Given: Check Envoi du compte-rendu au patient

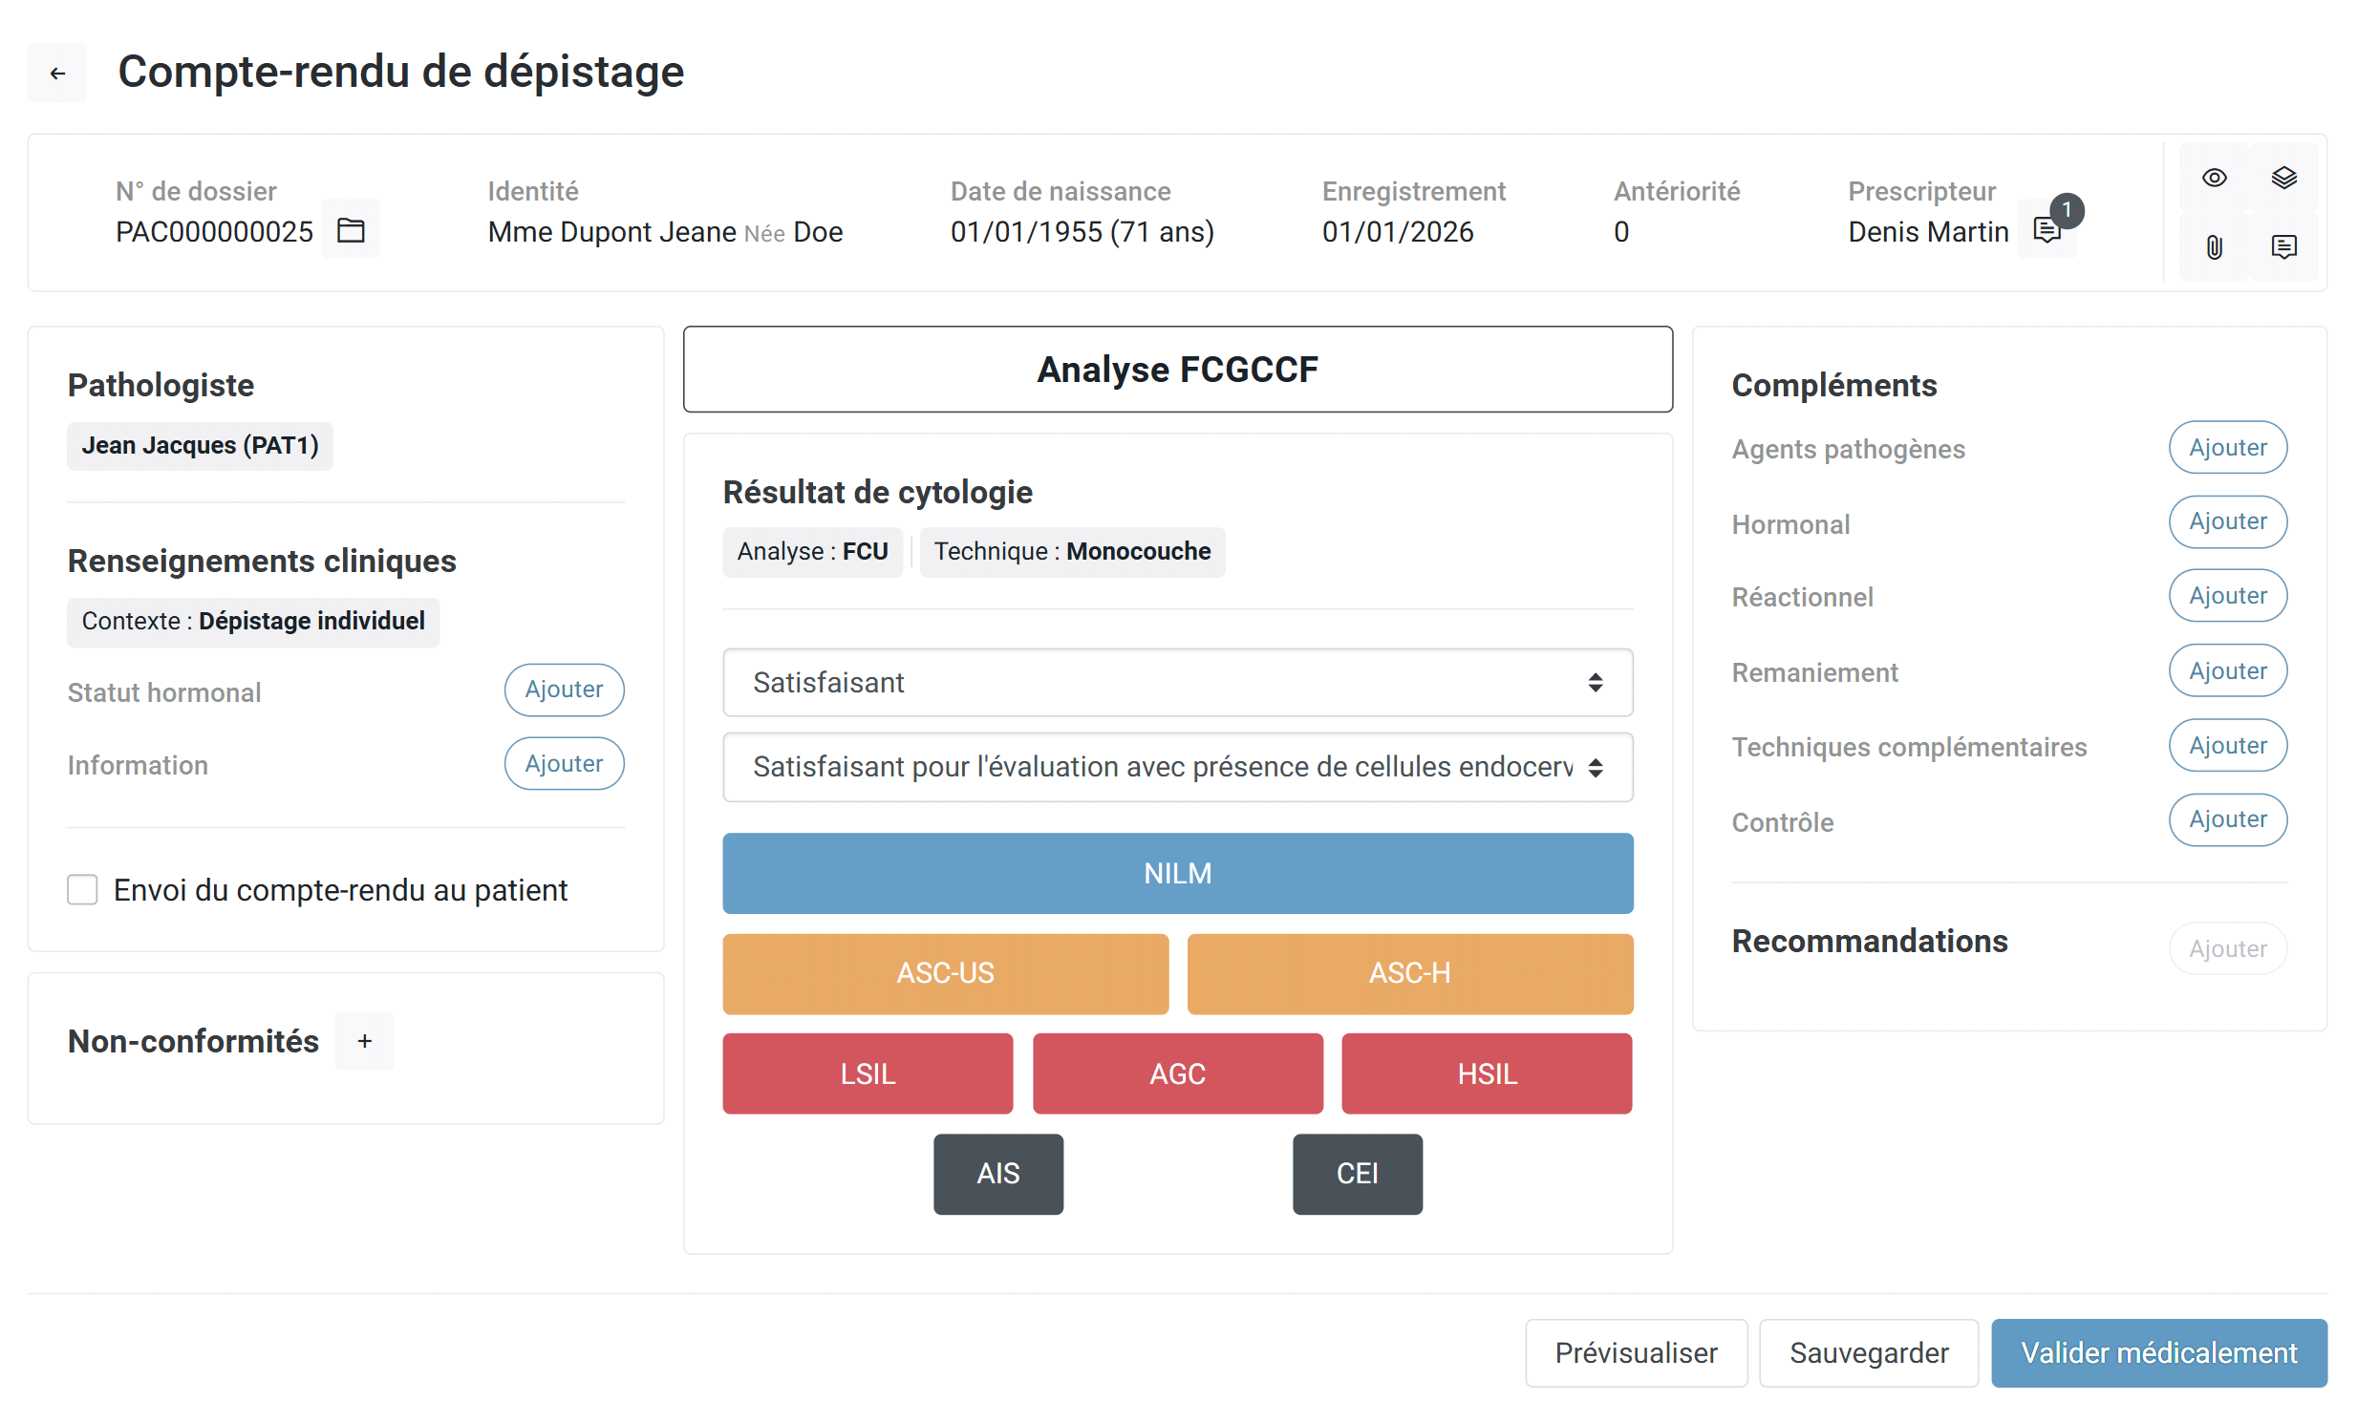Looking at the screenshot, I should click(82, 890).
